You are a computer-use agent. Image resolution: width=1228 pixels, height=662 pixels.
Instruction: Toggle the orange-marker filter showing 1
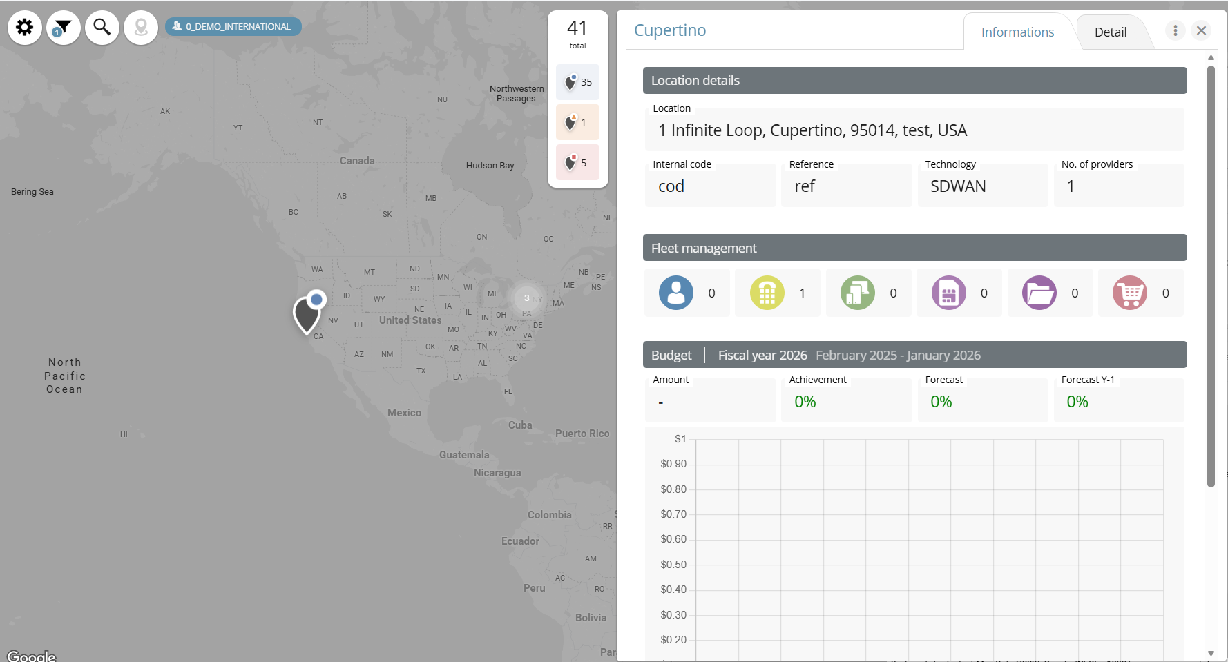(x=578, y=122)
